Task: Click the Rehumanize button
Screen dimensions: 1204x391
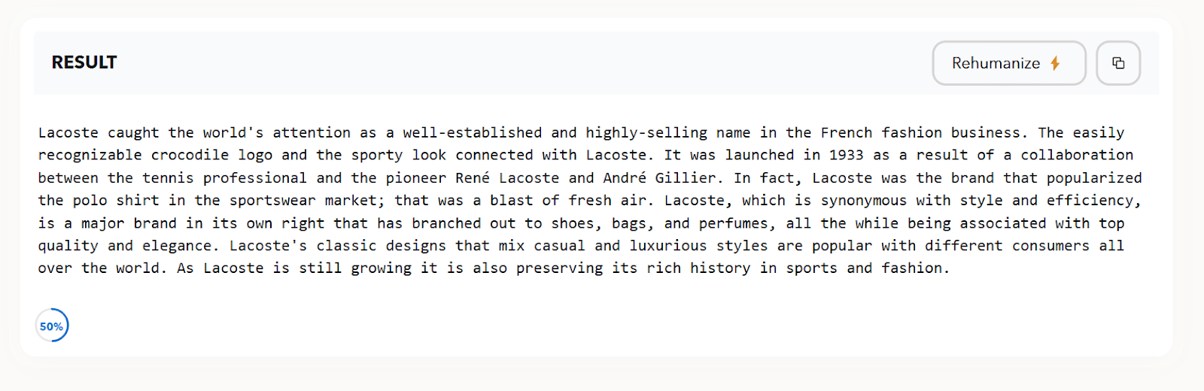Action: tap(1008, 63)
